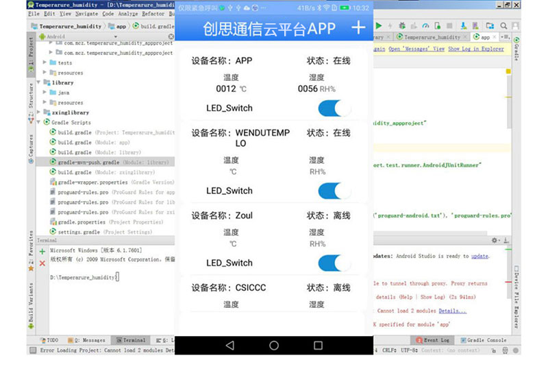
Task: Collapse the library module
Action: 38,82
